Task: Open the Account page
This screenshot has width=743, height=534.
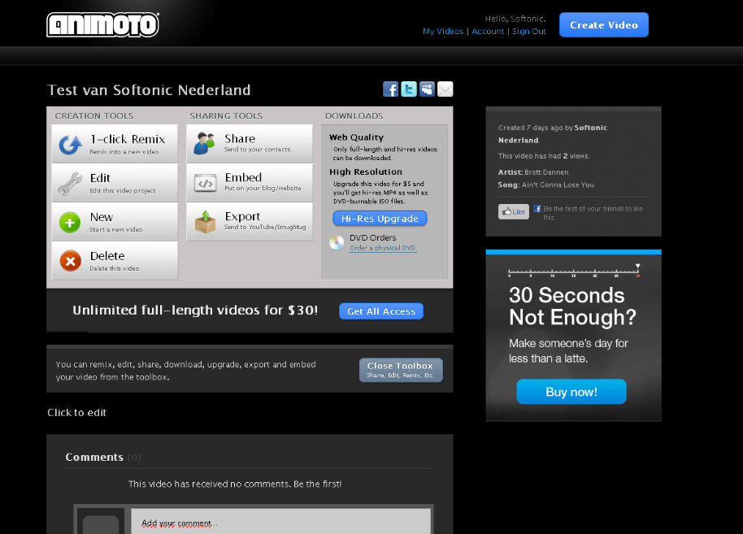Action: click(x=488, y=31)
